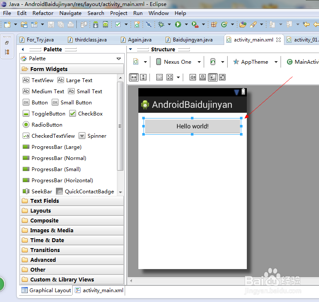Select the ProgressBar (Horizontal) widget
319x302 pixels.
click(x=58, y=181)
